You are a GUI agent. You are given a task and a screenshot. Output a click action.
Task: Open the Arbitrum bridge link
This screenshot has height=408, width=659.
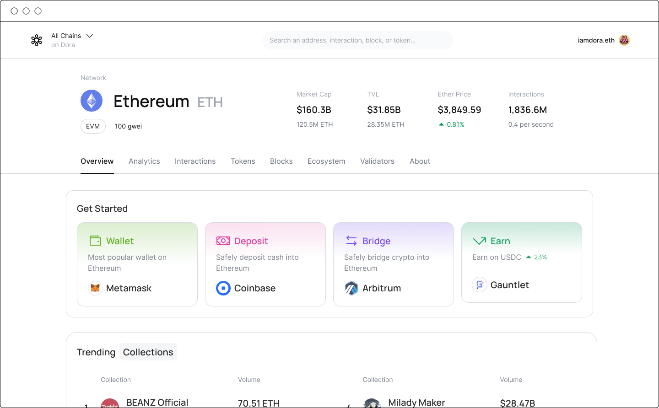pos(382,288)
